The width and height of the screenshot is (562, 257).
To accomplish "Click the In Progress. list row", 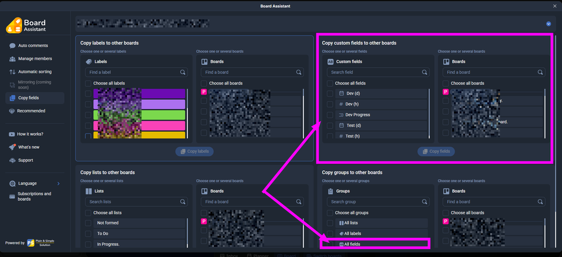I will (140, 244).
